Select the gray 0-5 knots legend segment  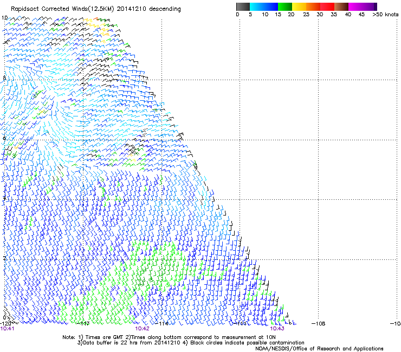[243, 6]
